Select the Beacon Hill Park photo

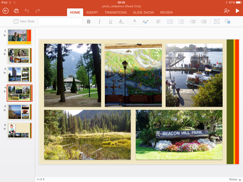[179, 135]
